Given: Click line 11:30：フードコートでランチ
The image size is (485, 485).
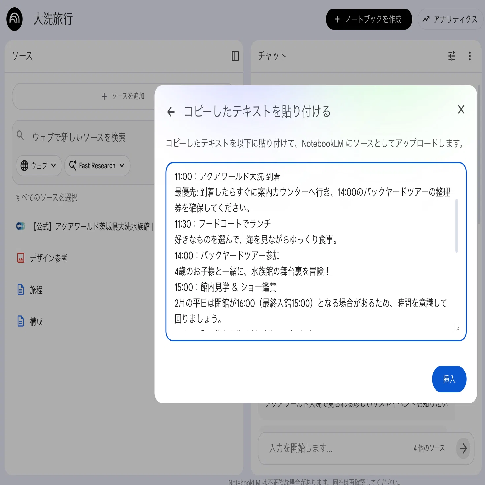Looking at the screenshot, I should point(223,224).
